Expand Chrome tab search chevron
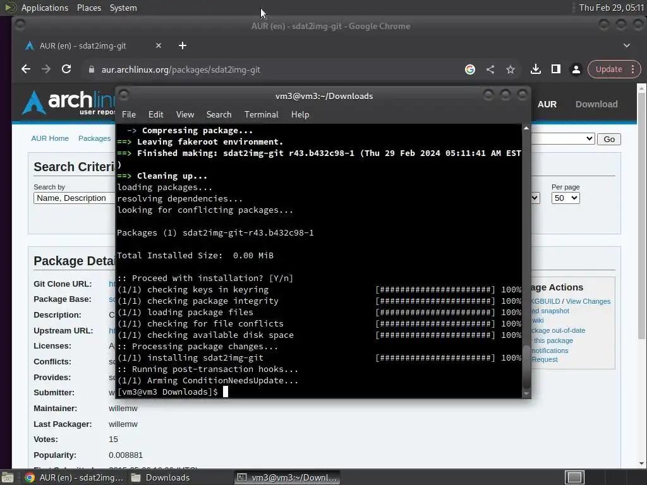 pos(626,45)
